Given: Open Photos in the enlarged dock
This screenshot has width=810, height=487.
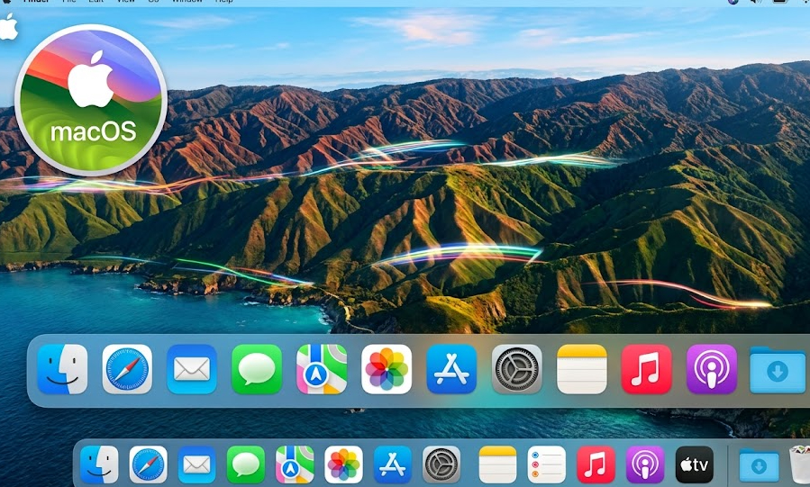Looking at the screenshot, I should [x=387, y=369].
